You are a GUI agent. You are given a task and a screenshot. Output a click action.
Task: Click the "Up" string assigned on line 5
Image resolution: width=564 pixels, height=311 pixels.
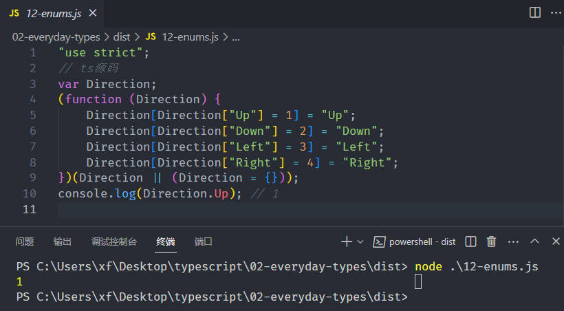coord(335,115)
